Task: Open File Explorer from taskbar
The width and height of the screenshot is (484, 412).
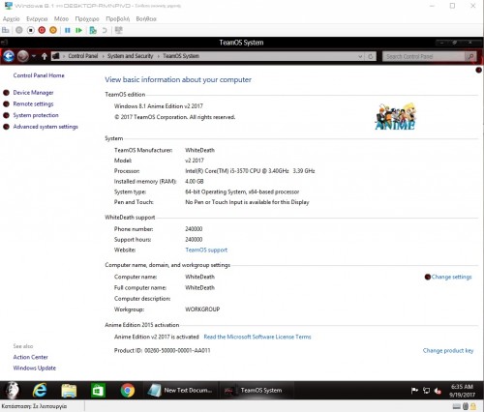Action: pyautogui.click(x=69, y=391)
